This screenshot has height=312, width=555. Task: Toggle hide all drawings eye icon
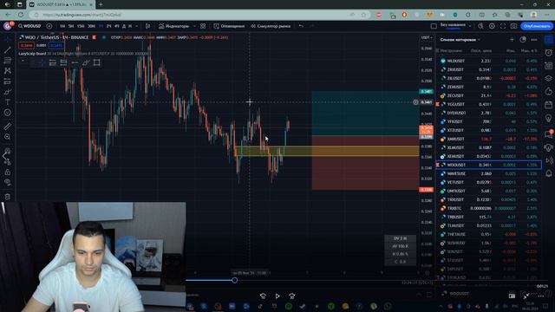click(8, 182)
